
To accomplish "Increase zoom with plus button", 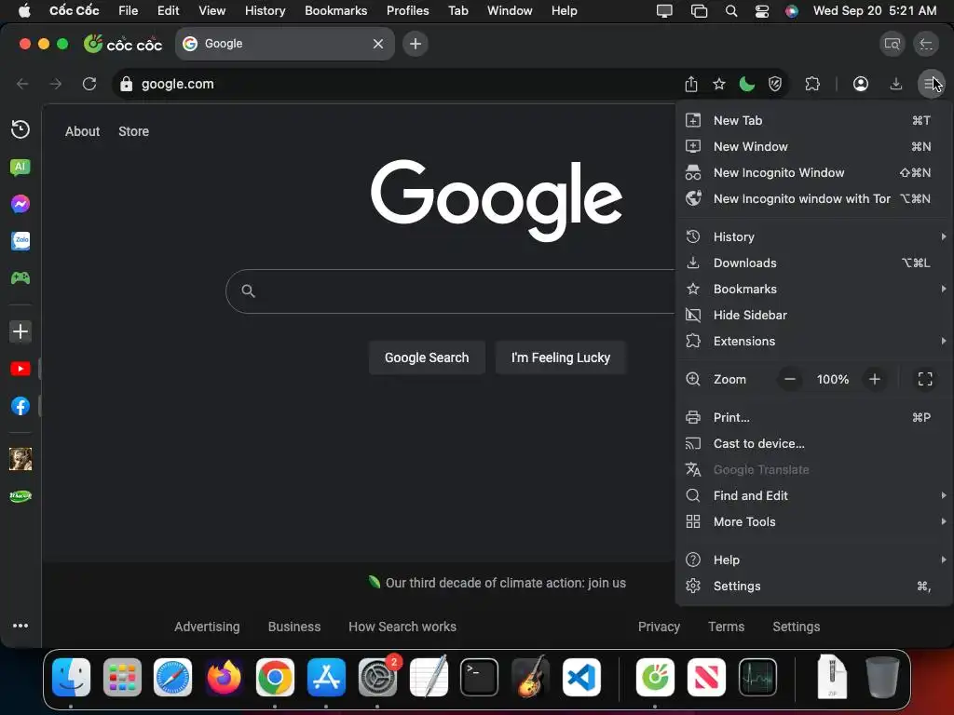I will point(874,380).
